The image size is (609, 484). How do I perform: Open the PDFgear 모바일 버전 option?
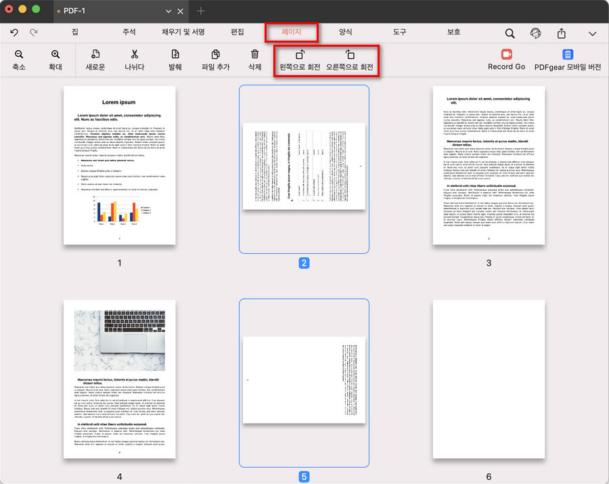pyautogui.click(x=568, y=55)
